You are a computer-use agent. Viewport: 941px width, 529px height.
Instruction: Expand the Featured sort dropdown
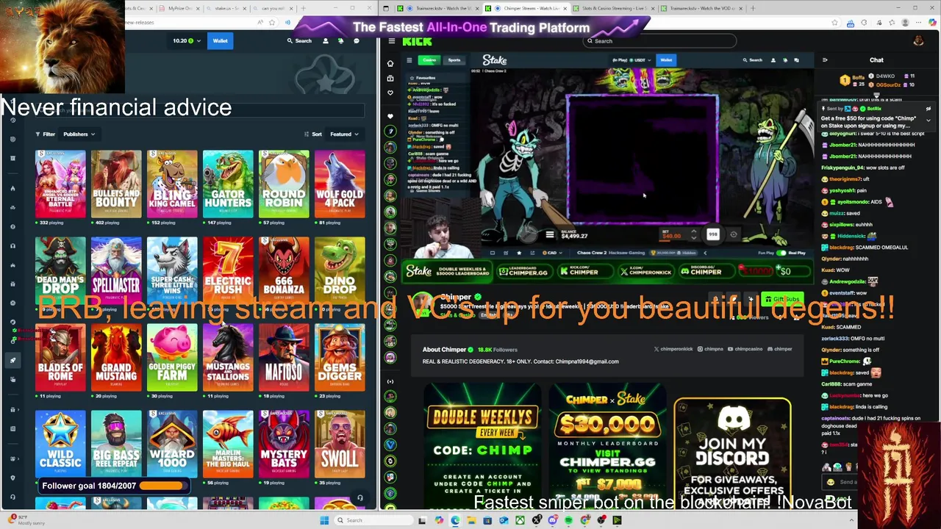pos(344,134)
